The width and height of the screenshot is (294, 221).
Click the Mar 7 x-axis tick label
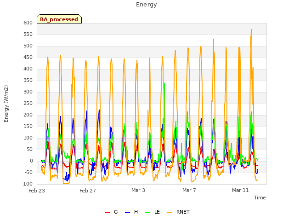[x=189, y=190]
